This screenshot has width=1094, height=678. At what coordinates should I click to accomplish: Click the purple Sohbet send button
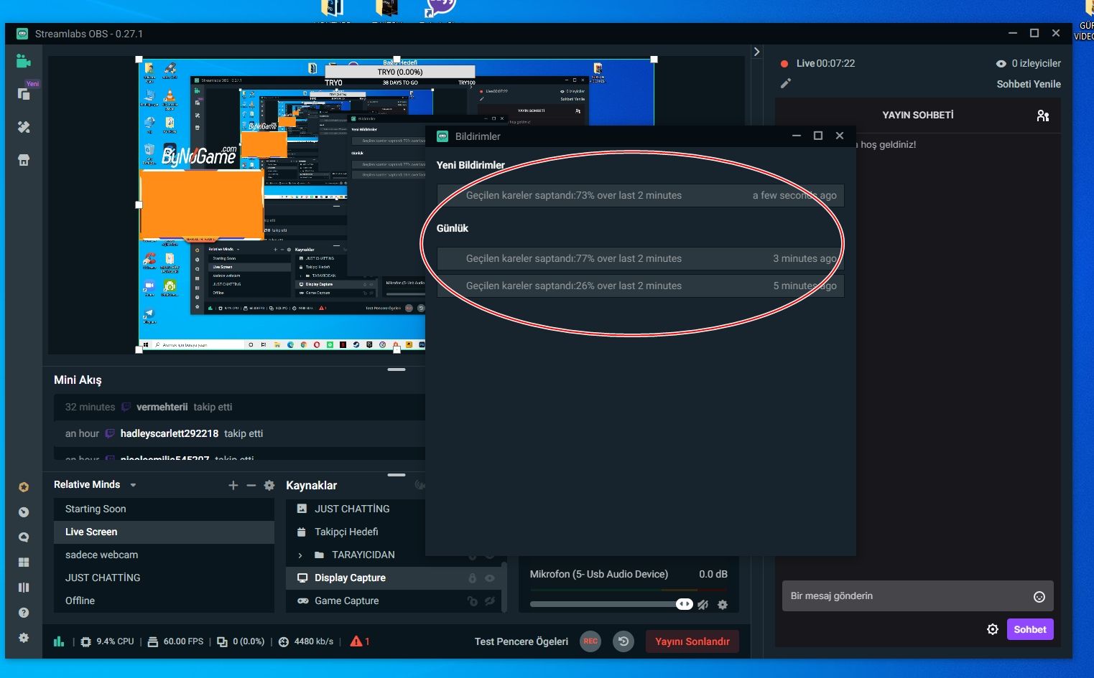click(1030, 629)
